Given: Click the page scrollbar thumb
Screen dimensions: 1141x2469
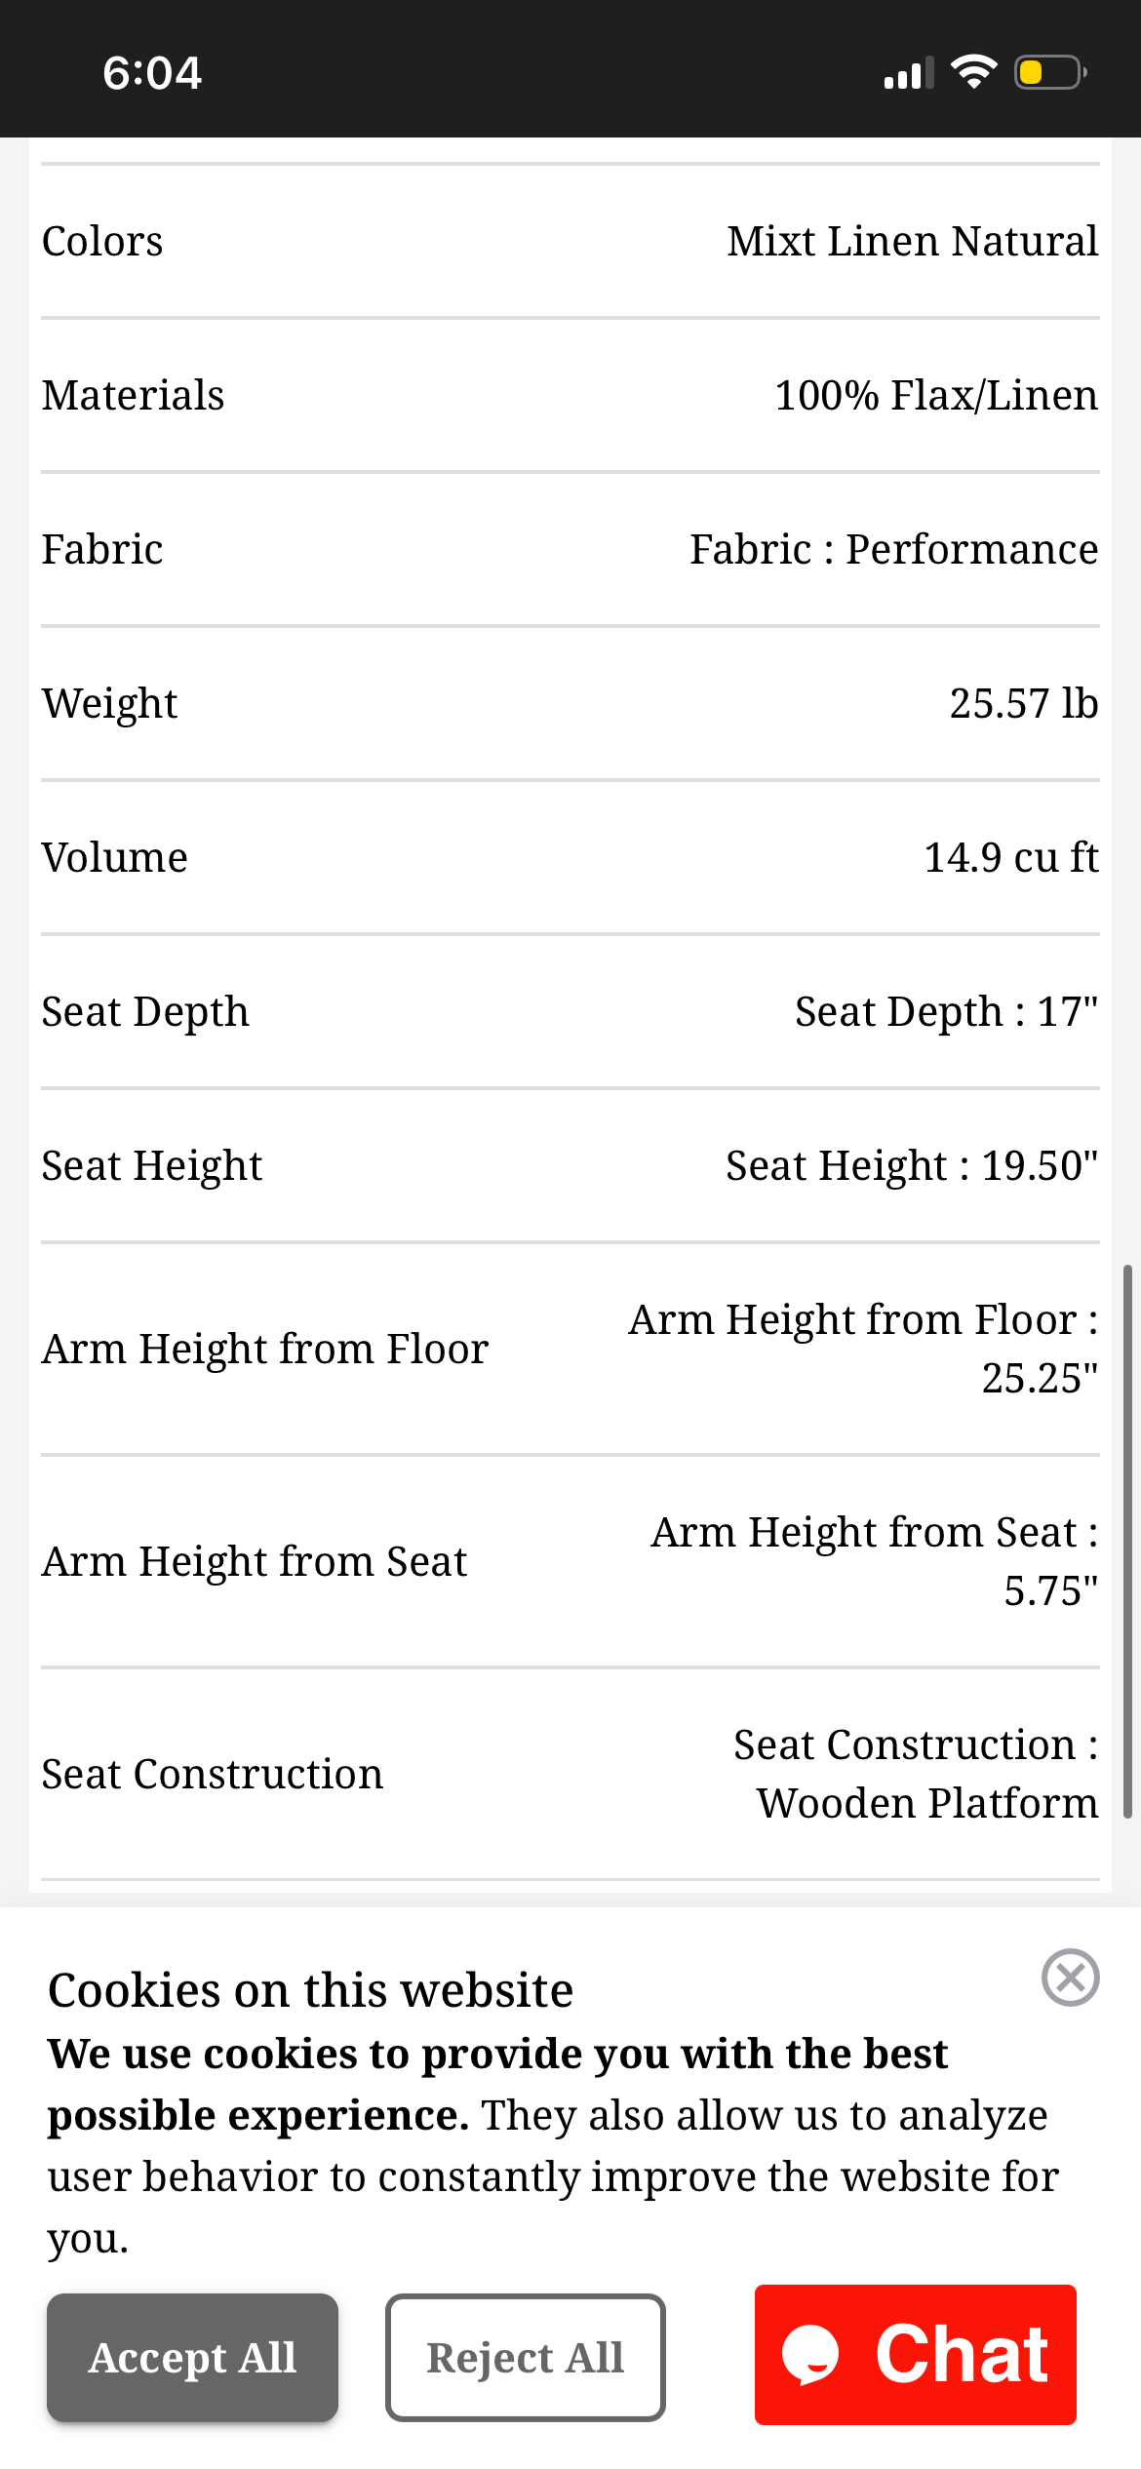Looking at the screenshot, I should tap(1126, 1541).
